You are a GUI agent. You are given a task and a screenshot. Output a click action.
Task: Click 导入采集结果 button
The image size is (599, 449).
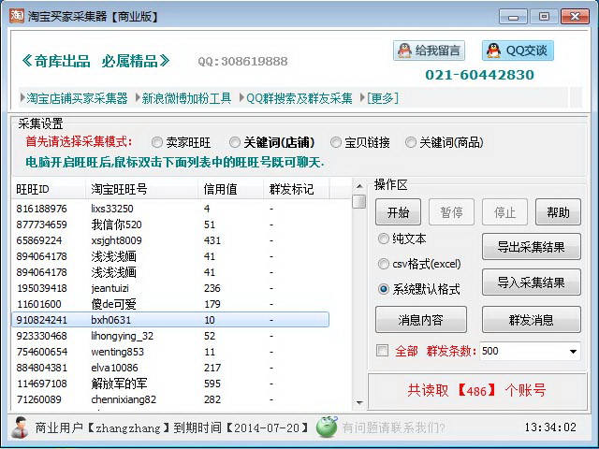click(532, 282)
